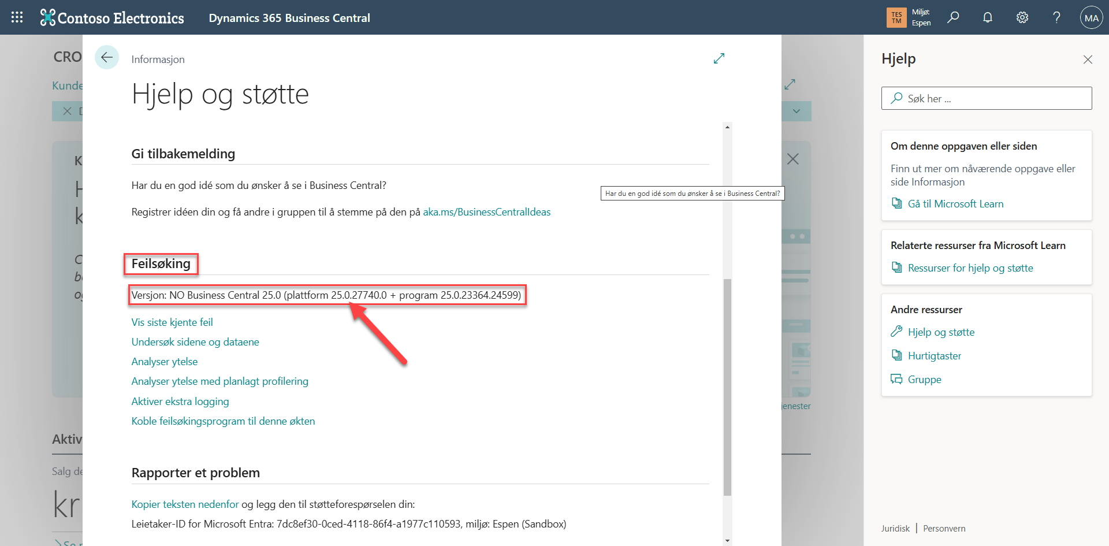1109x546 pixels.
Task: Open the Personvern footer link
Action: point(944,529)
